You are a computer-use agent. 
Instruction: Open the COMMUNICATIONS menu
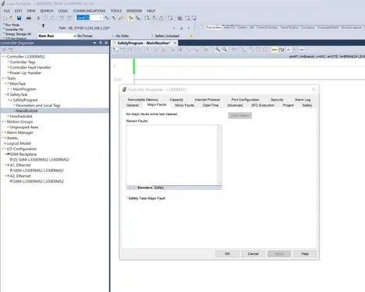click(x=89, y=11)
